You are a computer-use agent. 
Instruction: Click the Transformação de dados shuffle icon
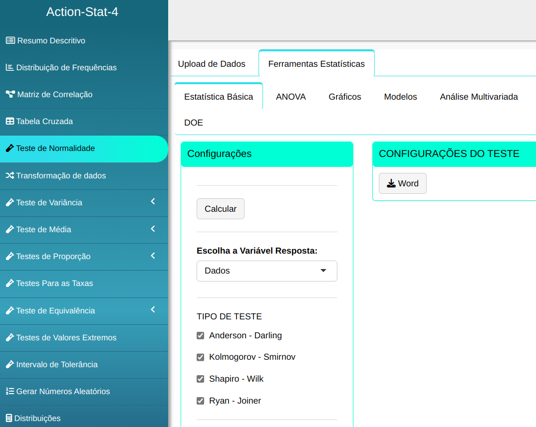click(x=9, y=175)
